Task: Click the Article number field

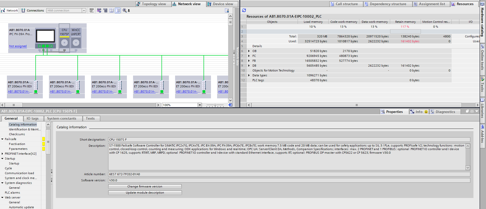Action: pos(289,174)
